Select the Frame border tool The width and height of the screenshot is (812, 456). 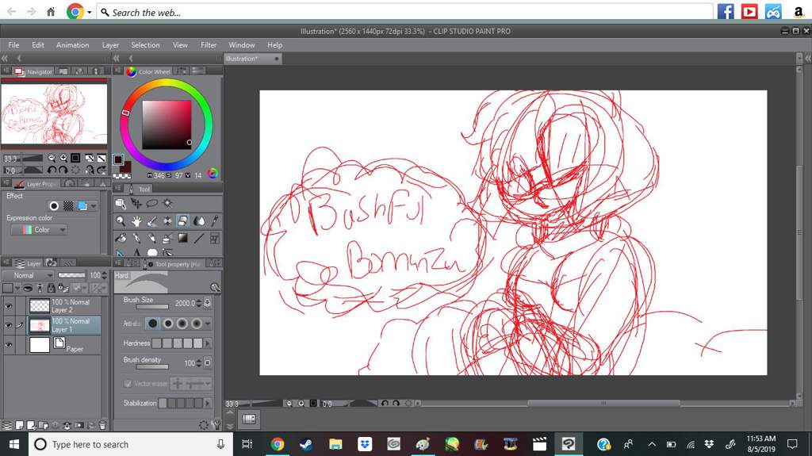coord(214,238)
